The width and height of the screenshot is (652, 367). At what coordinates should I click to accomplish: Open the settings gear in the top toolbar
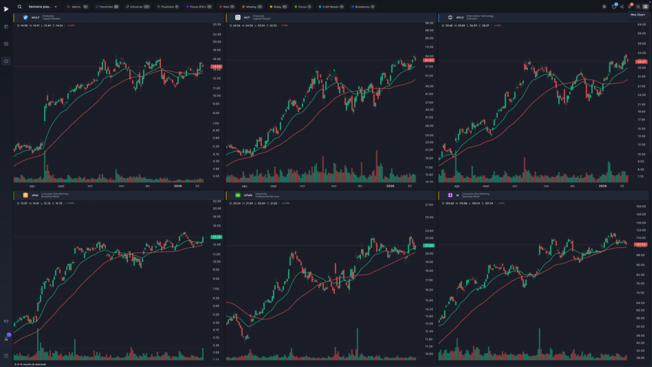click(x=604, y=6)
